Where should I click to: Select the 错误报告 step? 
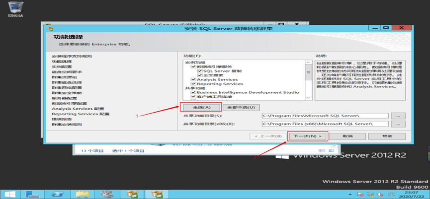click(x=62, y=119)
